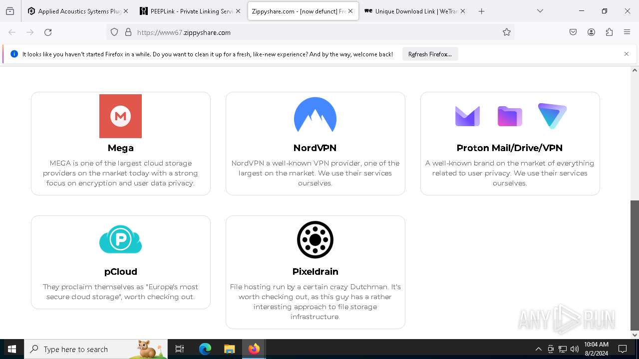Click the Proton Mail purple envelope icon
This screenshot has width=639, height=359.
(x=467, y=116)
